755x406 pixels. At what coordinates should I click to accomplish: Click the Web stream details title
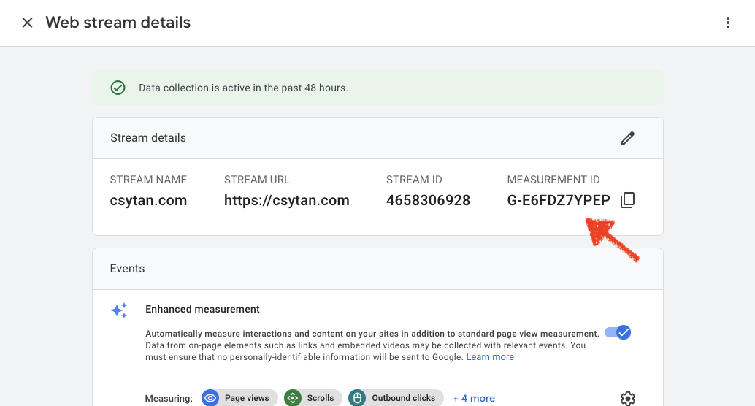118,23
